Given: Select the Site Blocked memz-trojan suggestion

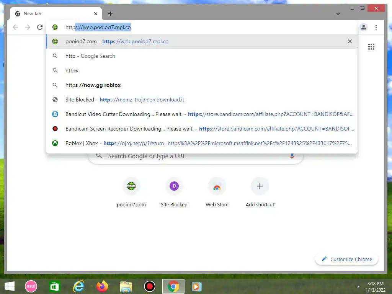Looking at the screenshot, I should pos(201,100).
